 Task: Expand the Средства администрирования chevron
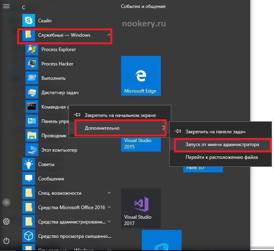(x=109, y=221)
